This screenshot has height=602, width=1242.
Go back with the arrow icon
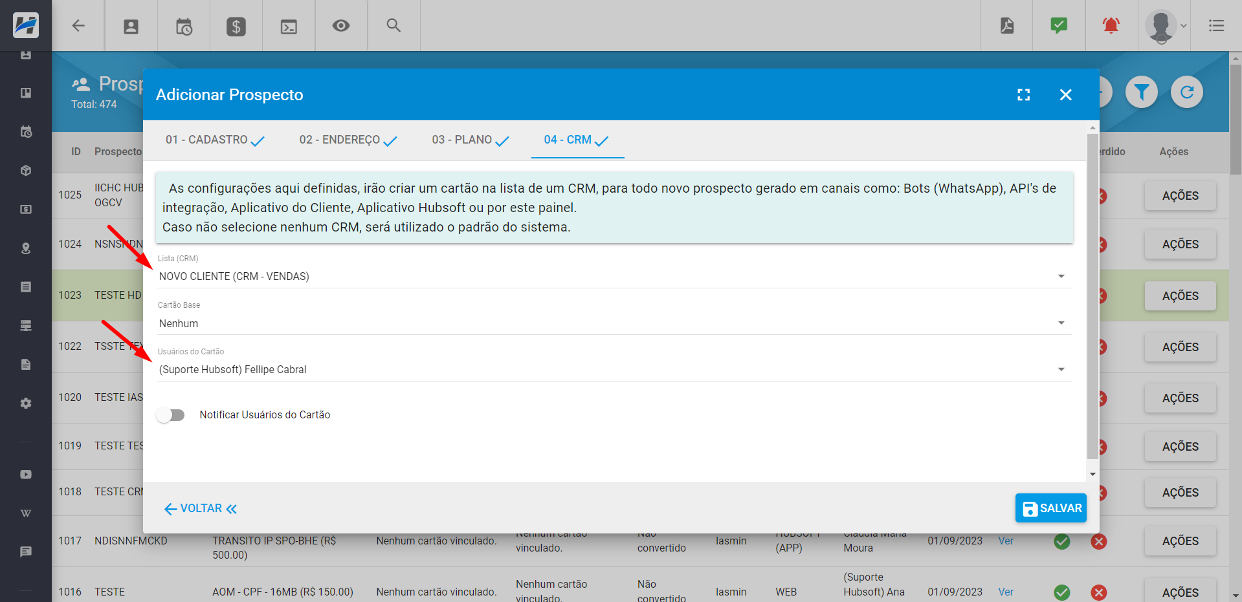click(x=78, y=26)
